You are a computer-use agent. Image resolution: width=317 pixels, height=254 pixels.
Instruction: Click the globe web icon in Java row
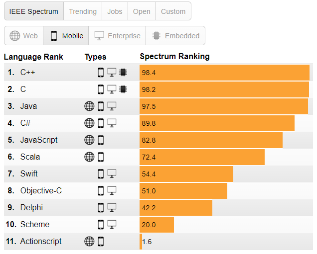tap(89, 106)
